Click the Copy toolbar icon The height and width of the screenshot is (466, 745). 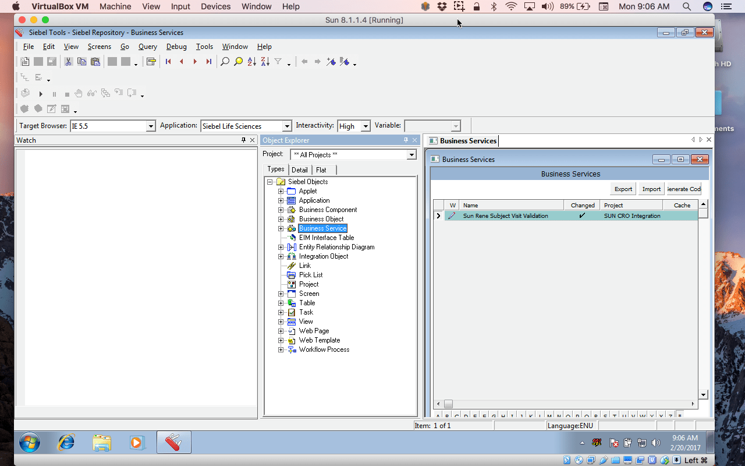tap(81, 62)
